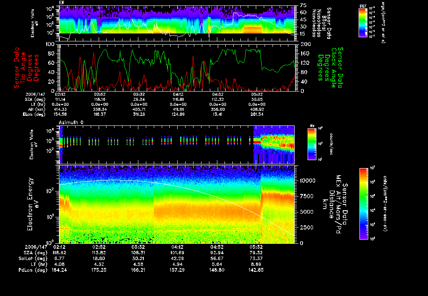Click the cnts/(cm**2-sr-sec-eV) color bar
The image size is (428, 296).
tap(364, 204)
